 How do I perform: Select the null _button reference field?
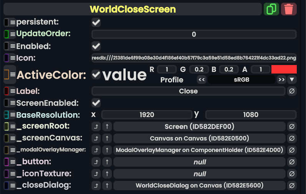click(200, 162)
